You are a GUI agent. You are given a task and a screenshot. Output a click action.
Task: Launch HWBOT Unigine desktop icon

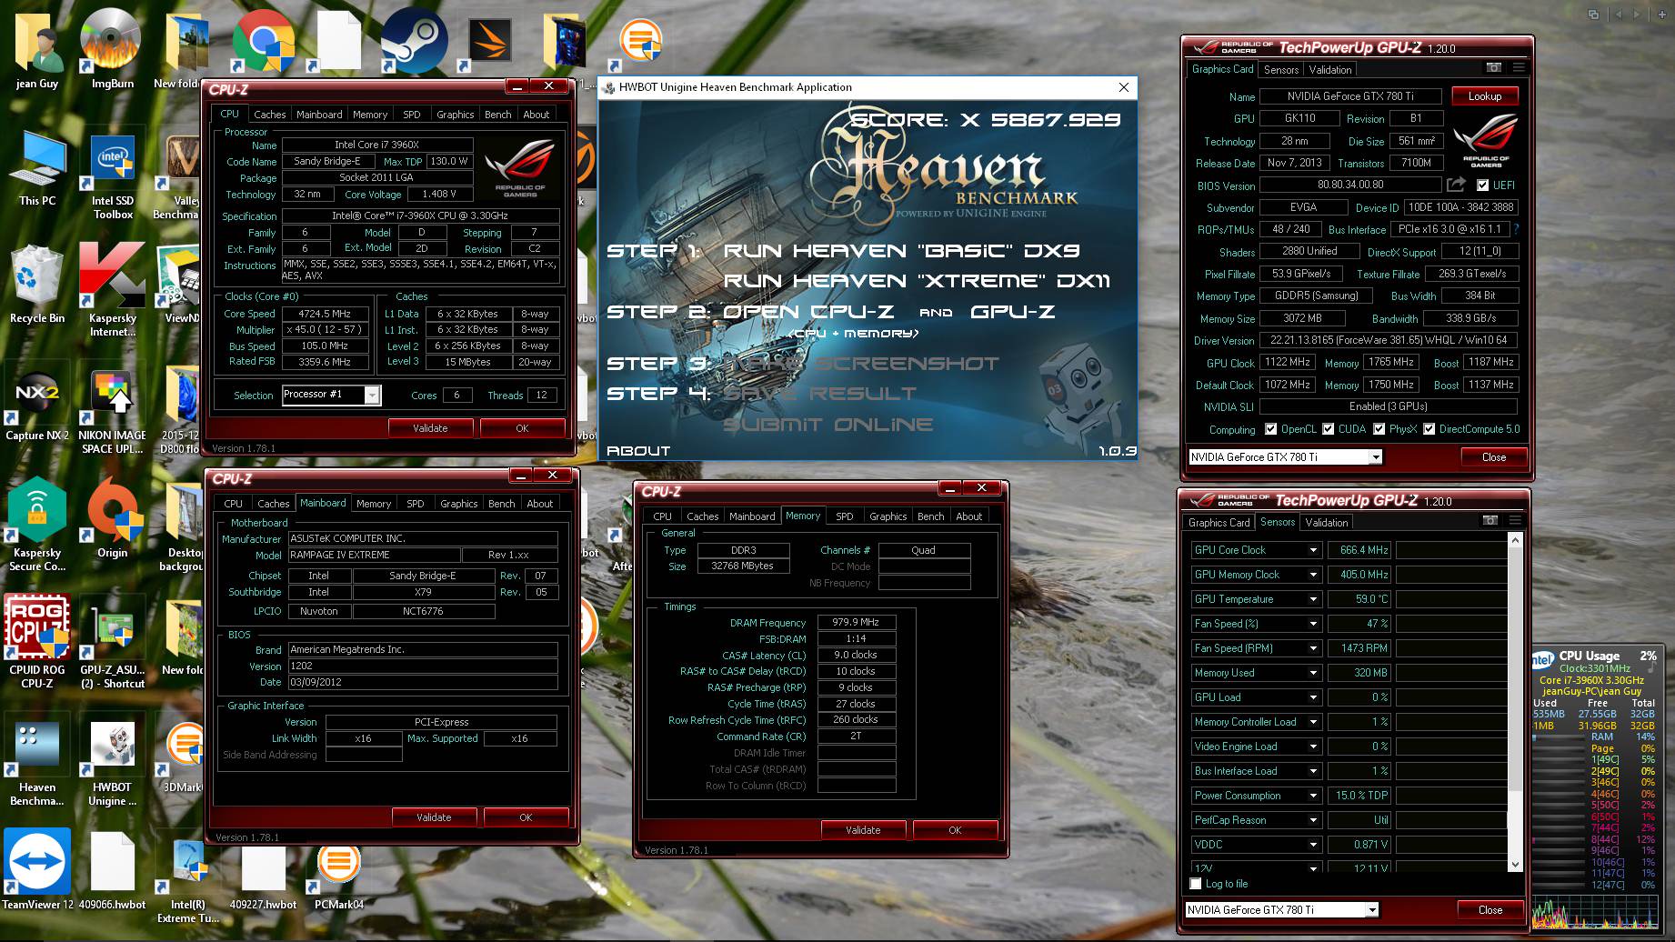[x=112, y=760]
